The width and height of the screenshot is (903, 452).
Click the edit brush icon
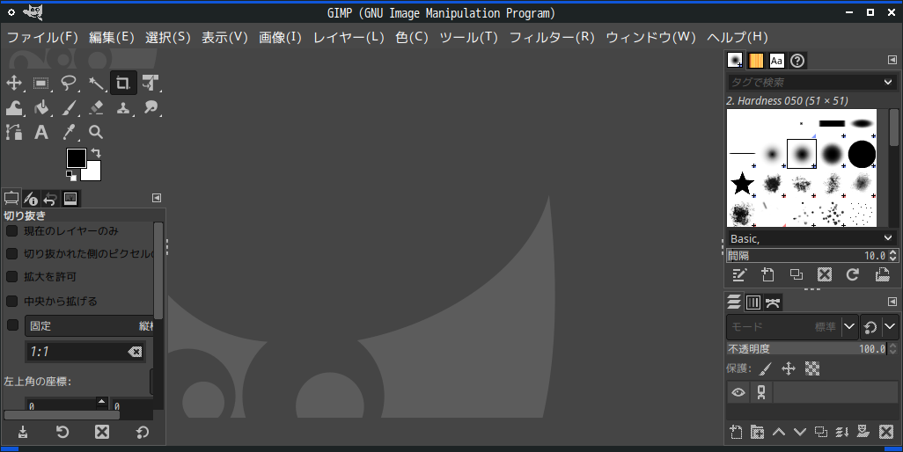739,275
